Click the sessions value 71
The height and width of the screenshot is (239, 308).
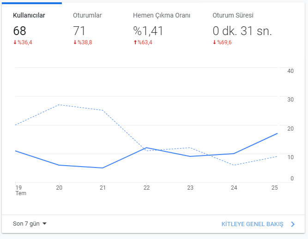(79, 31)
